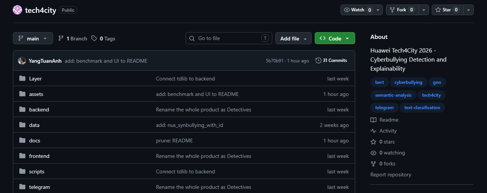Star the repository using the Star button
This screenshot has height=193, width=487.
click(447, 10)
